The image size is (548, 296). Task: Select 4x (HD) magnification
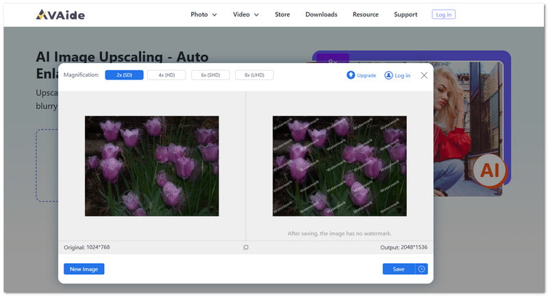[166, 75]
